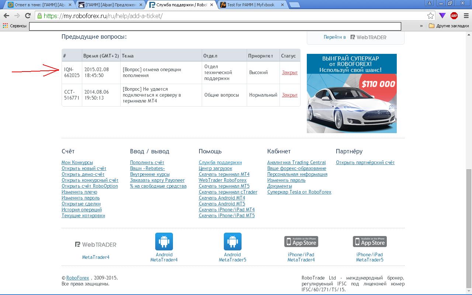Open Закрыт status of ticket CCT-516771

(x=289, y=95)
